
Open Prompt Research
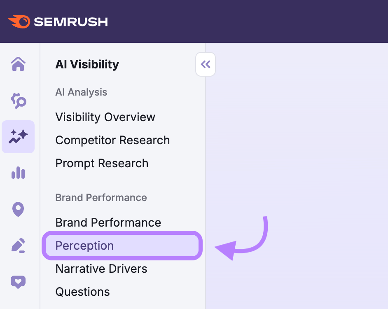(102, 163)
